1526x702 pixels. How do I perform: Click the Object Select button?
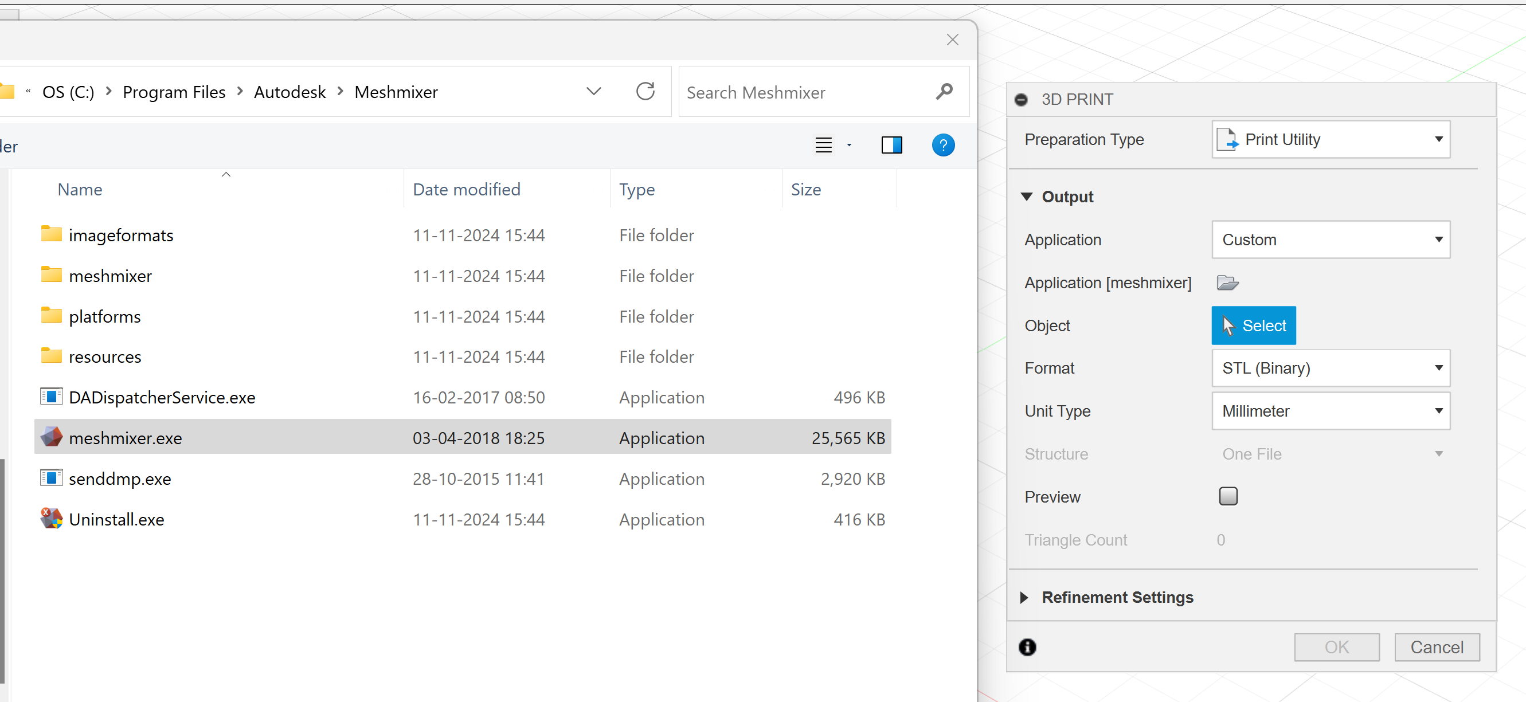[x=1253, y=325]
